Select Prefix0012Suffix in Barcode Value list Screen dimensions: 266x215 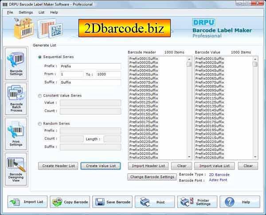(x=210, y=102)
